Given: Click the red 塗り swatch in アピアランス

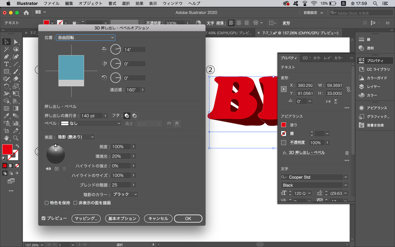Looking at the screenshot, I should 283,125.
